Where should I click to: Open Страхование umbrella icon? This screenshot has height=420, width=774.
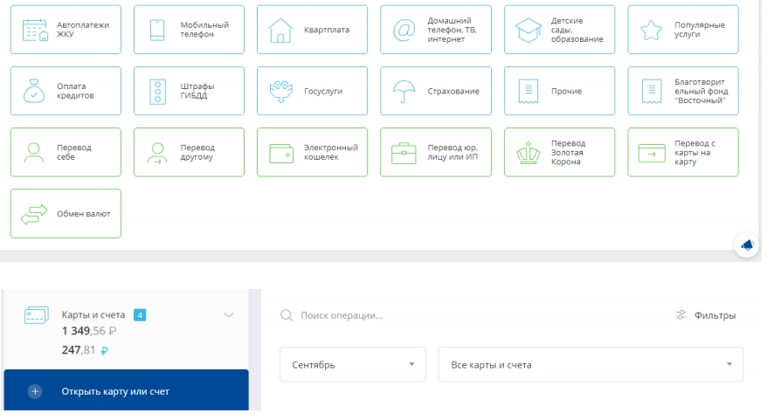tap(404, 91)
